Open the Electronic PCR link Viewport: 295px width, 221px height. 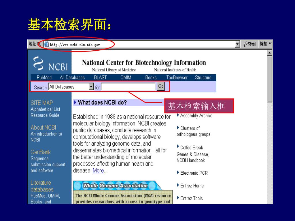194,173
